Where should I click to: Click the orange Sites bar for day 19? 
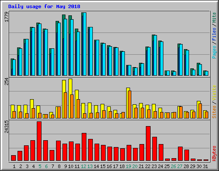130,104
